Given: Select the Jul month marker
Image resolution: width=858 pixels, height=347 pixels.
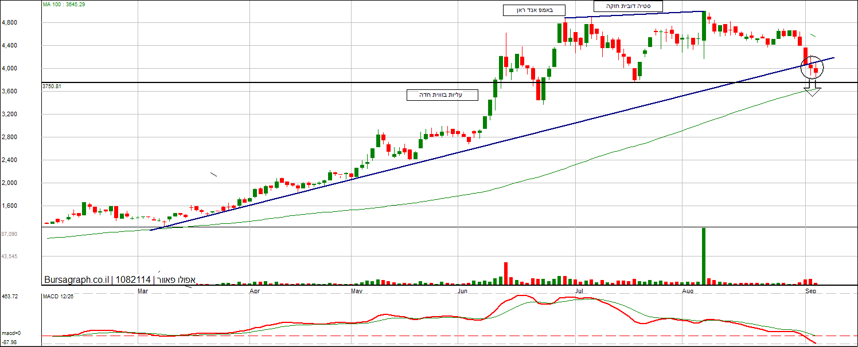Looking at the screenshot, I should pyautogui.click(x=580, y=291).
